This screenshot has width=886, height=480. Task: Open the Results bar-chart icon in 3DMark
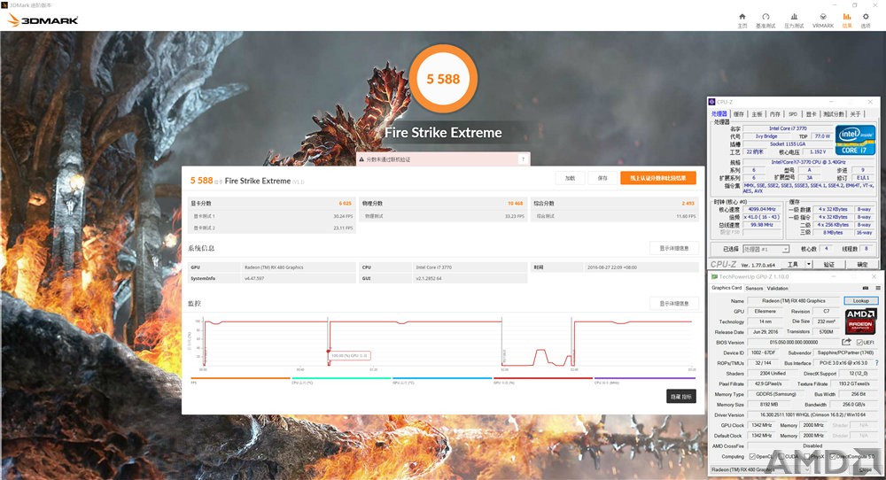tap(846, 17)
